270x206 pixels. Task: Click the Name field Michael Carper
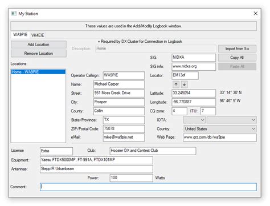click(x=119, y=84)
